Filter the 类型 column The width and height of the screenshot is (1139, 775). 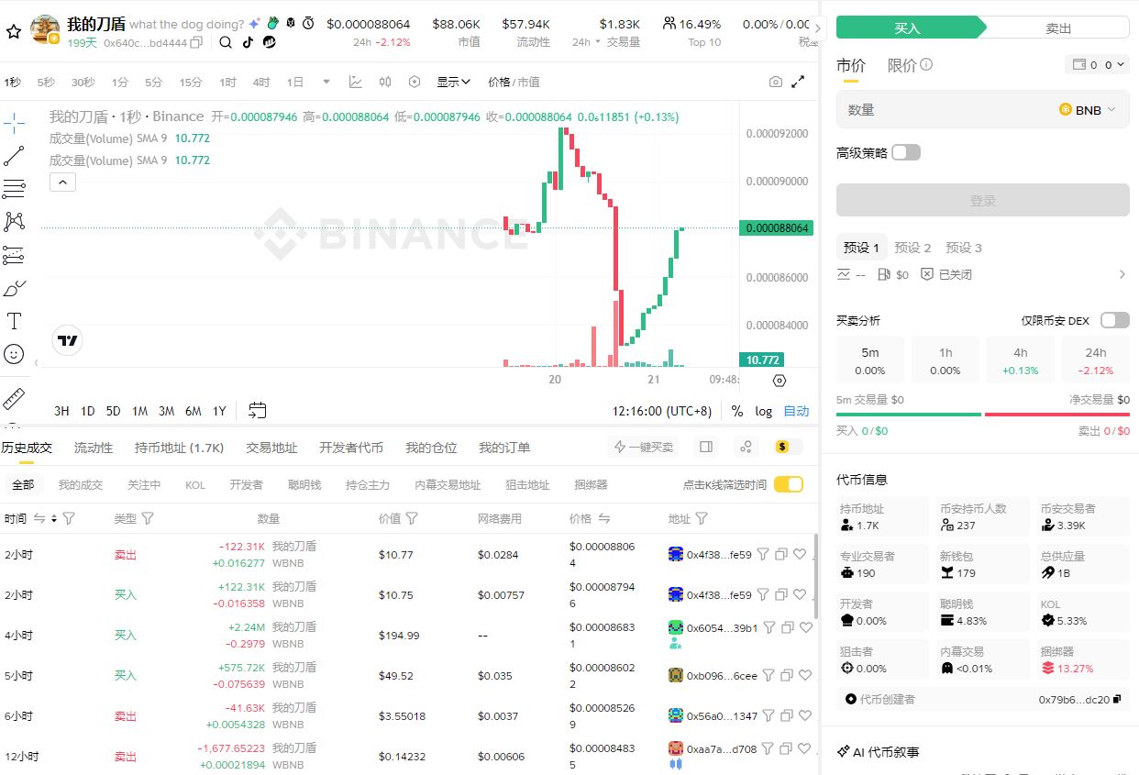pos(148,518)
